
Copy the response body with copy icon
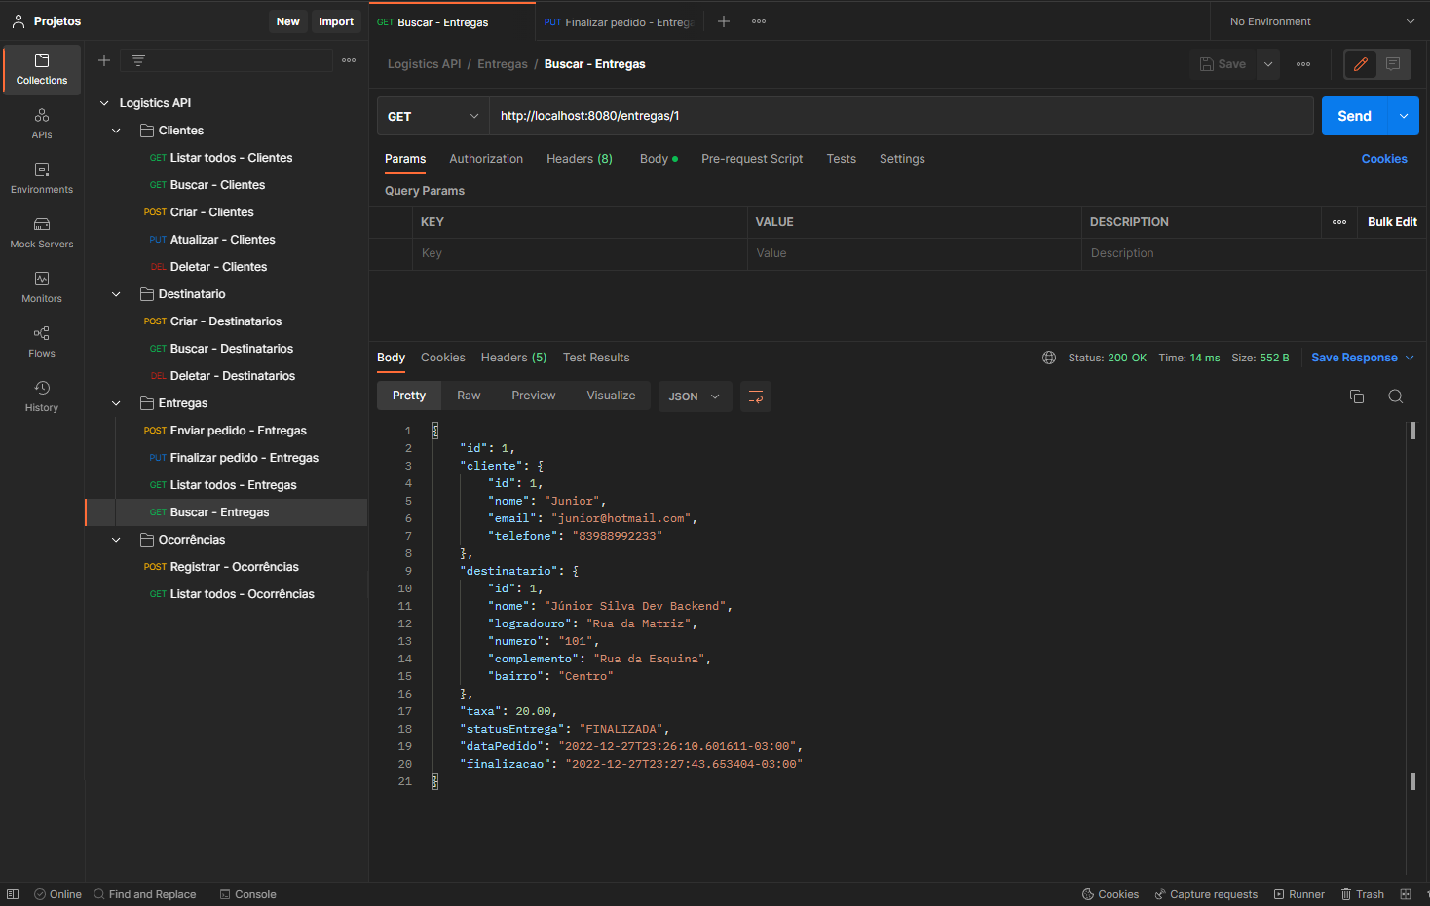coord(1357,396)
